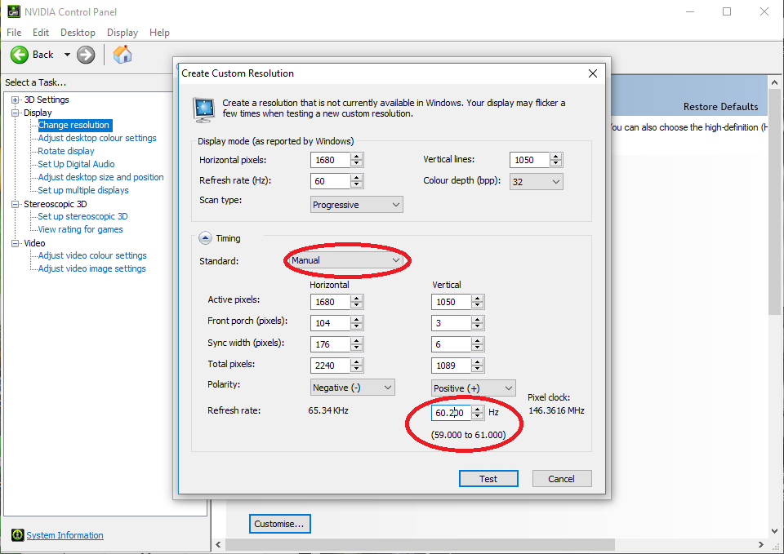Click the Test button
Image resolution: width=784 pixels, height=554 pixels.
coord(488,479)
